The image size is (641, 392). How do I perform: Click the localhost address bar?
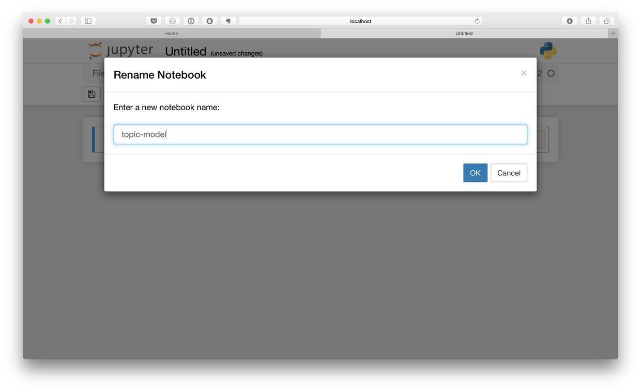point(360,21)
